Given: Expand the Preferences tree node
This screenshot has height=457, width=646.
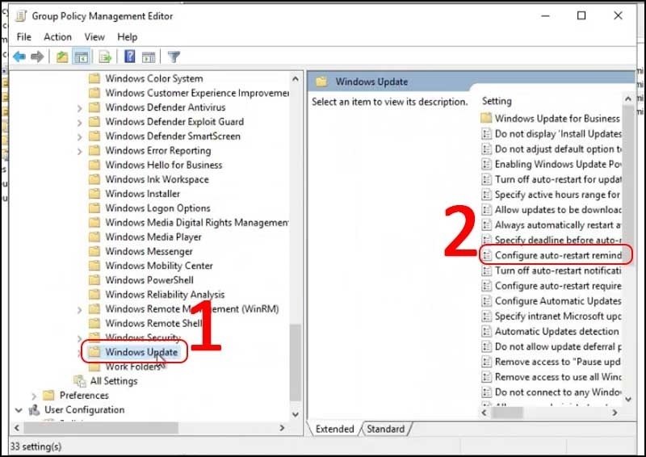Looking at the screenshot, I should coord(33,396).
